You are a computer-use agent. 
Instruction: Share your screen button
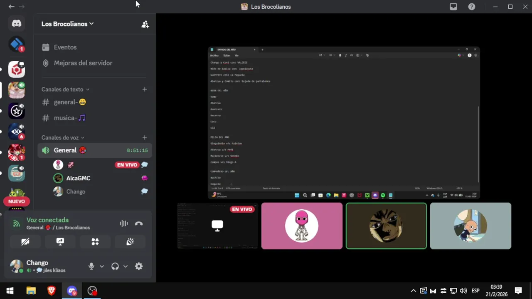point(60,242)
